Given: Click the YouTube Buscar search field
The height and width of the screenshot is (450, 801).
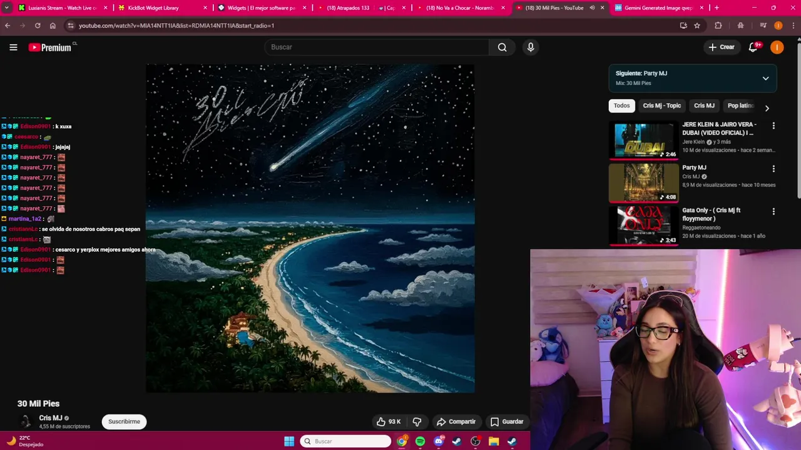Looking at the screenshot, I should click(377, 47).
